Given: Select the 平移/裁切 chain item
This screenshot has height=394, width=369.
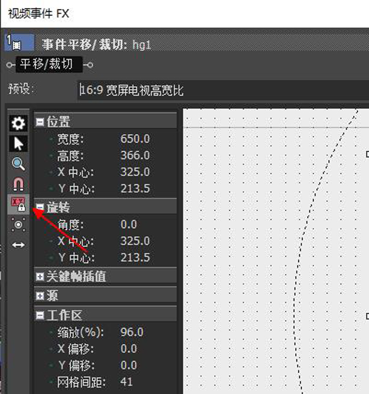Looking at the screenshot, I should tap(49, 64).
